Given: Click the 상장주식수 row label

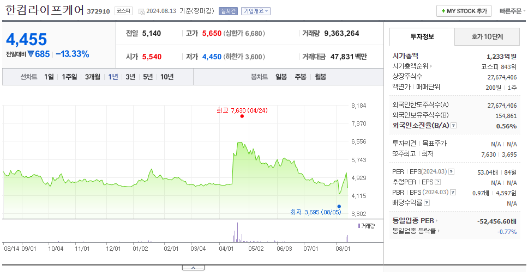Looking at the screenshot, I should click(x=407, y=77).
